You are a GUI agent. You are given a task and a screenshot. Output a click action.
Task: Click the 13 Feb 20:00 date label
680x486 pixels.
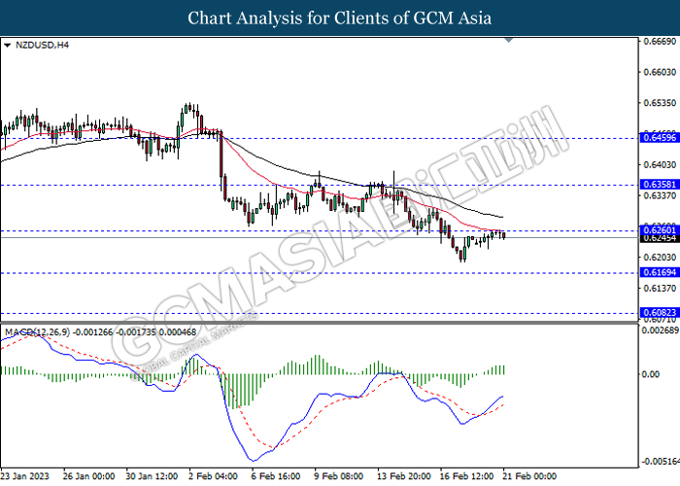[404, 476]
